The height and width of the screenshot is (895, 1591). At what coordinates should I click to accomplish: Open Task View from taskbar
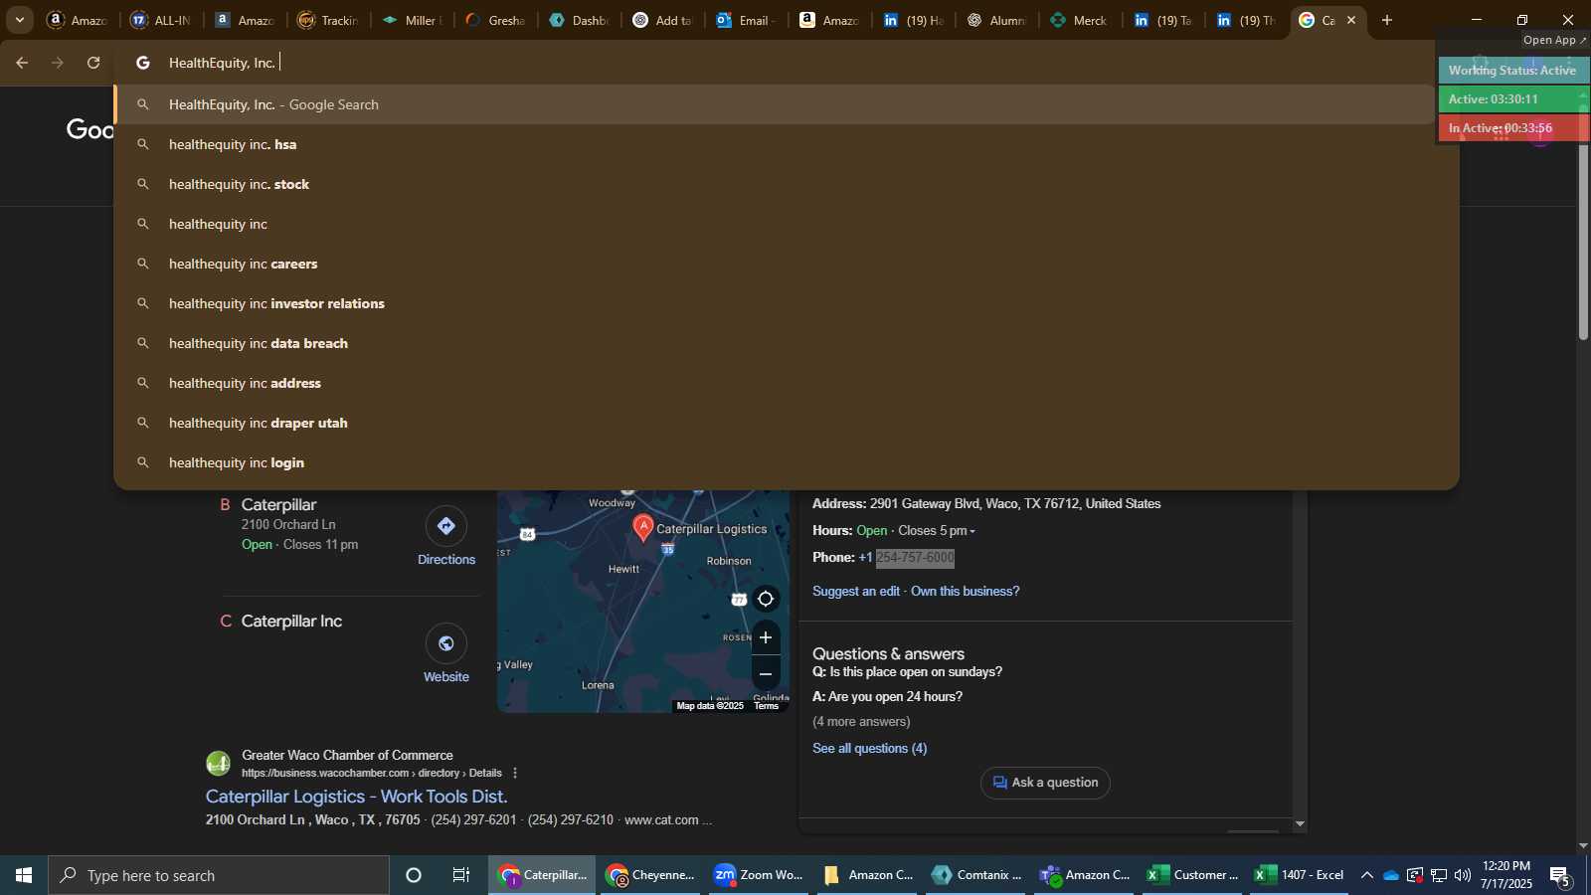tap(461, 875)
